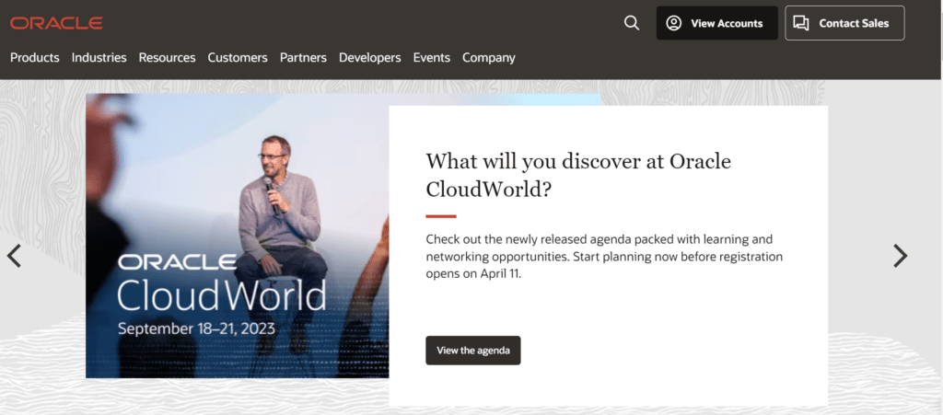Open the Customers menu item
The image size is (943, 415).
point(238,57)
